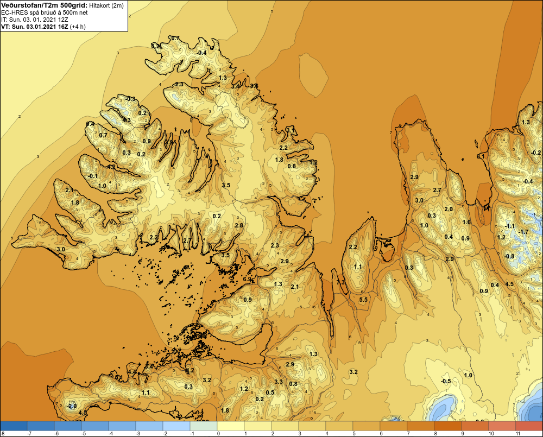Click the "4.4" temperature value on the map
Image resolution: width=543 pixels, height=437 pixels.
(132, 372)
